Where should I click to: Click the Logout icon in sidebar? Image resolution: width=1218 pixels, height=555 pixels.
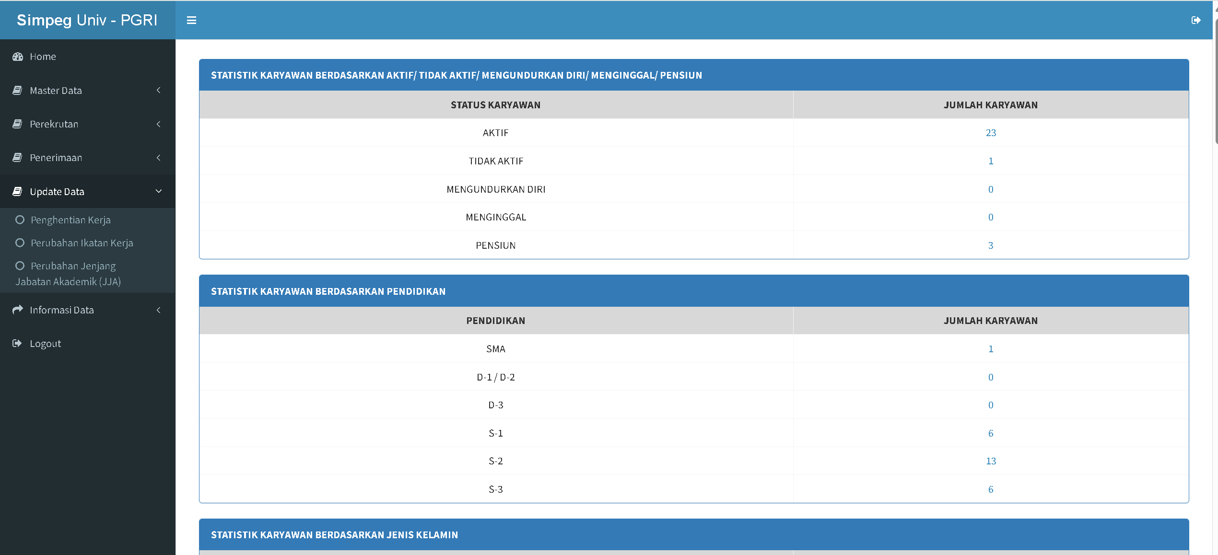pyautogui.click(x=17, y=343)
